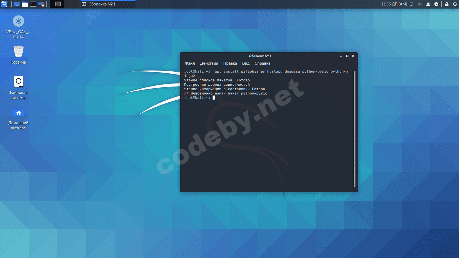Open the file manager from the panel

click(x=25, y=4)
